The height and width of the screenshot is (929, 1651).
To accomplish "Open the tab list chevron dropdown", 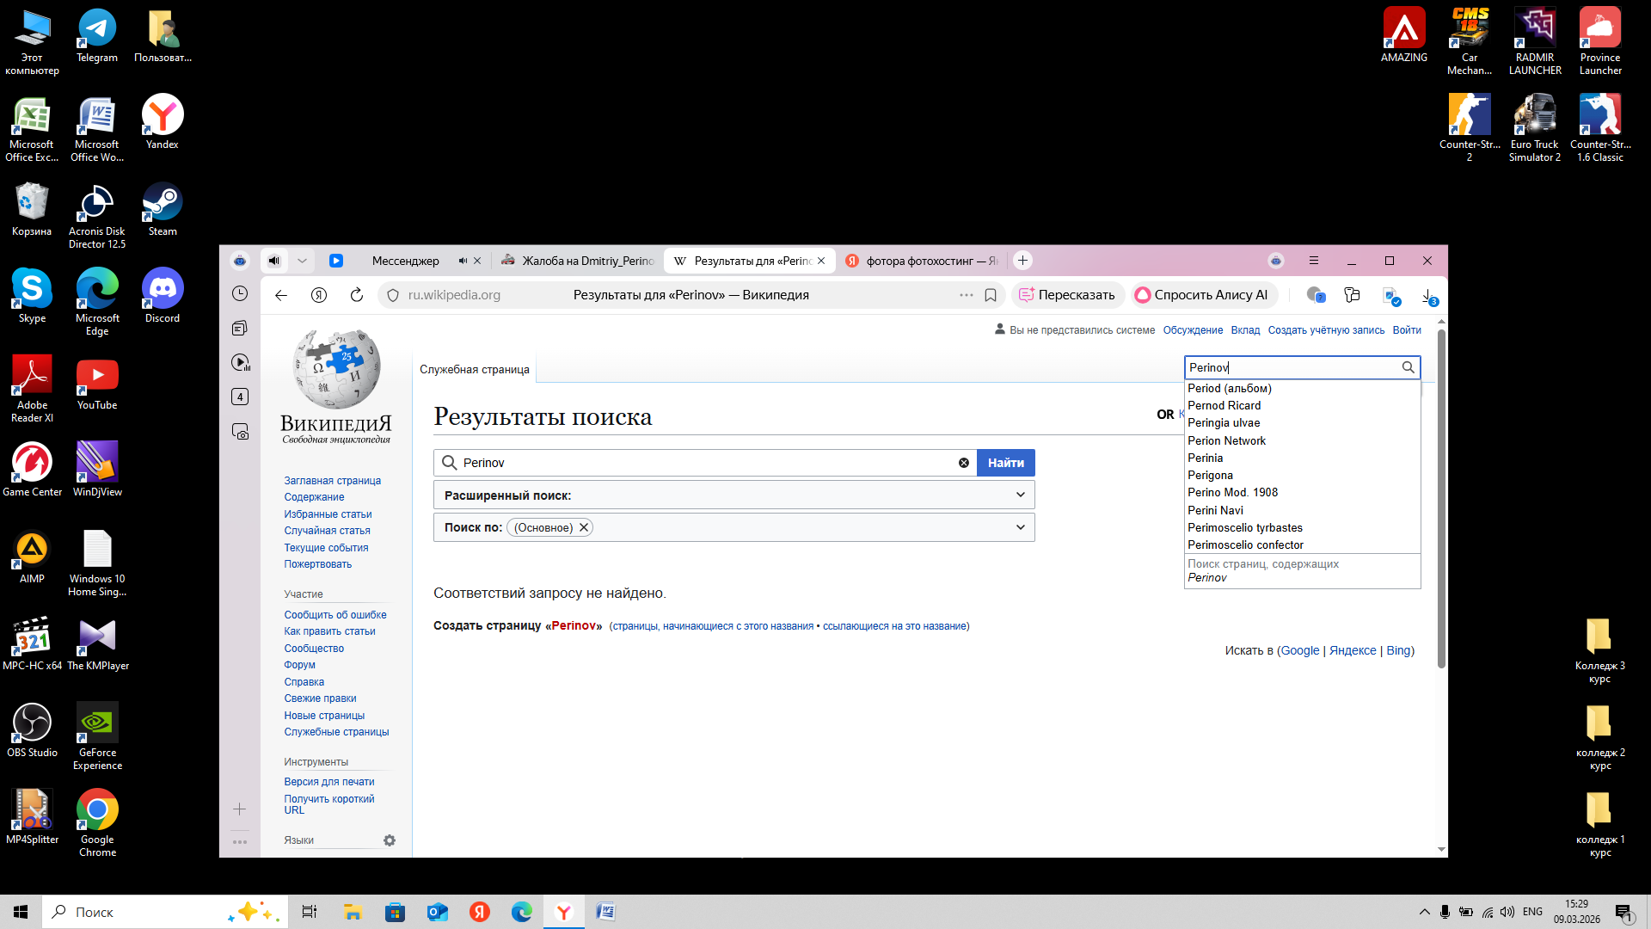I will tap(302, 261).
